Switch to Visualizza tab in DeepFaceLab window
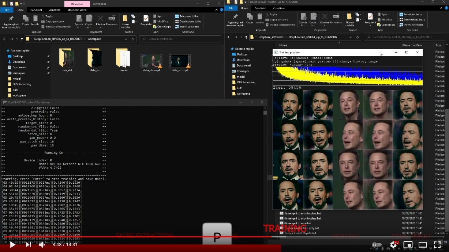The height and width of the screenshot is (252, 449). [278, 8]
